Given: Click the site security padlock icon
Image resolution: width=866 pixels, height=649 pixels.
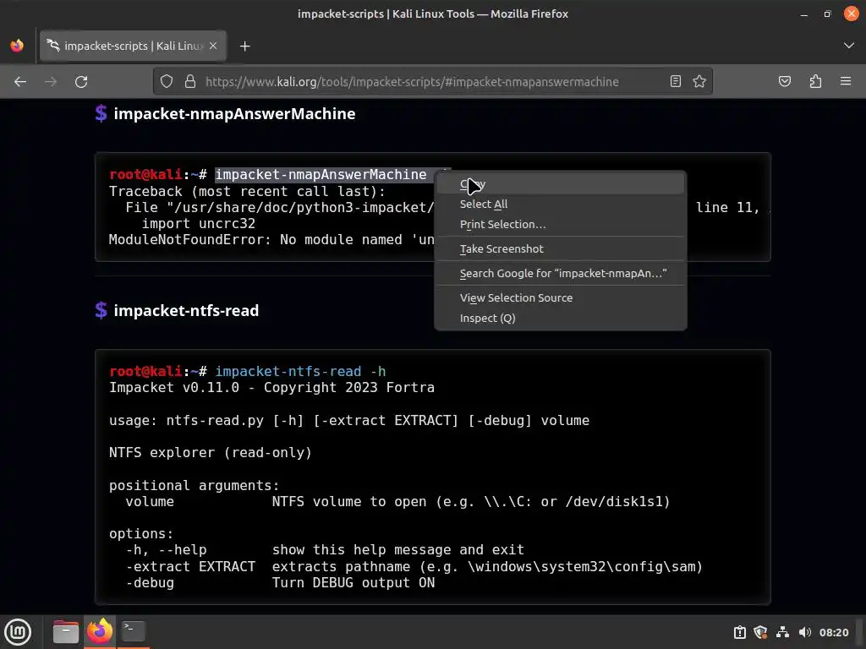Looking at the screenshot, I should [x=190, y=82].
